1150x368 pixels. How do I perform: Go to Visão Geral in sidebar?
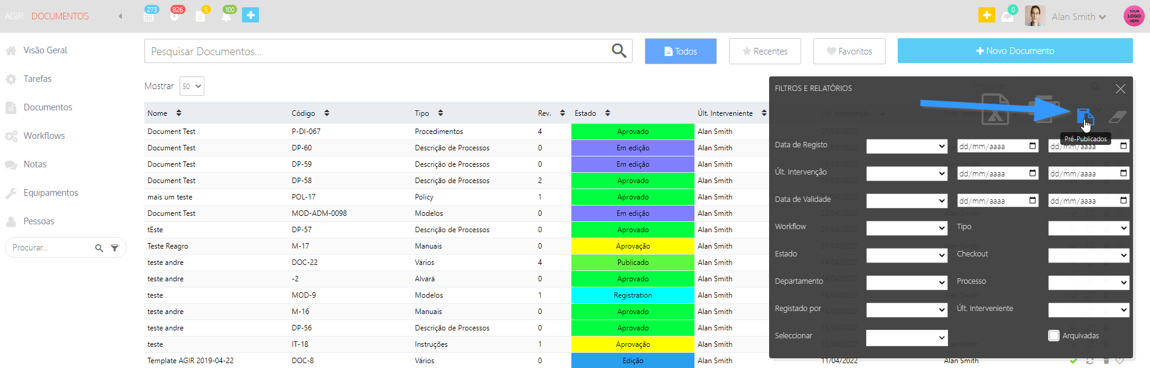(45, 50)
